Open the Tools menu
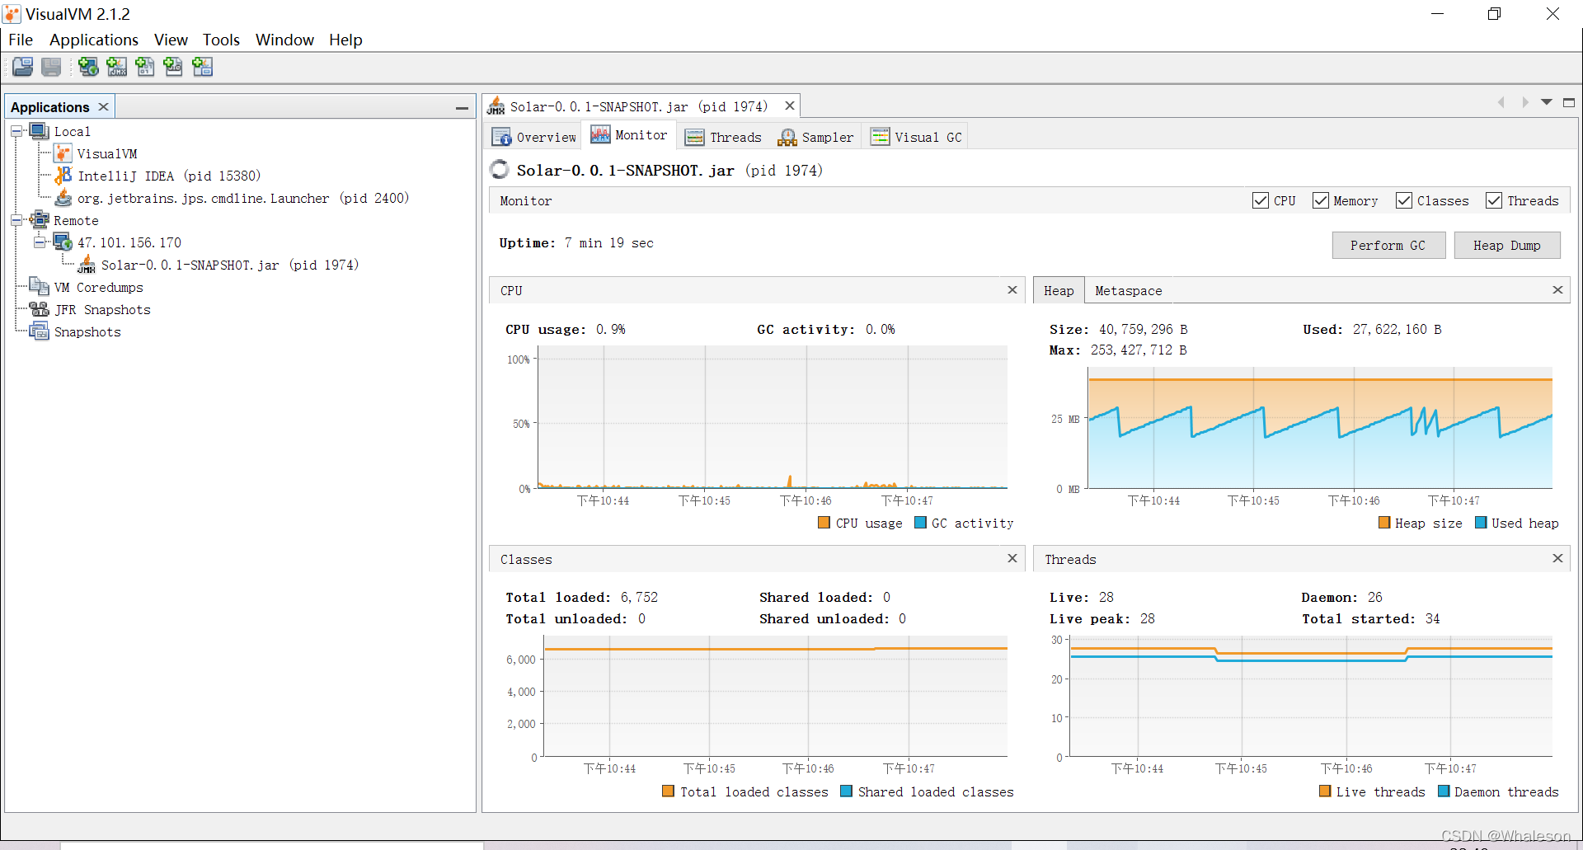Screen dimensions: 1583x850 coord(221,40)
